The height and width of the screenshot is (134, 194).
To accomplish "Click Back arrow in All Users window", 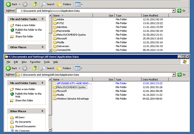I will (x=8, y=68).
